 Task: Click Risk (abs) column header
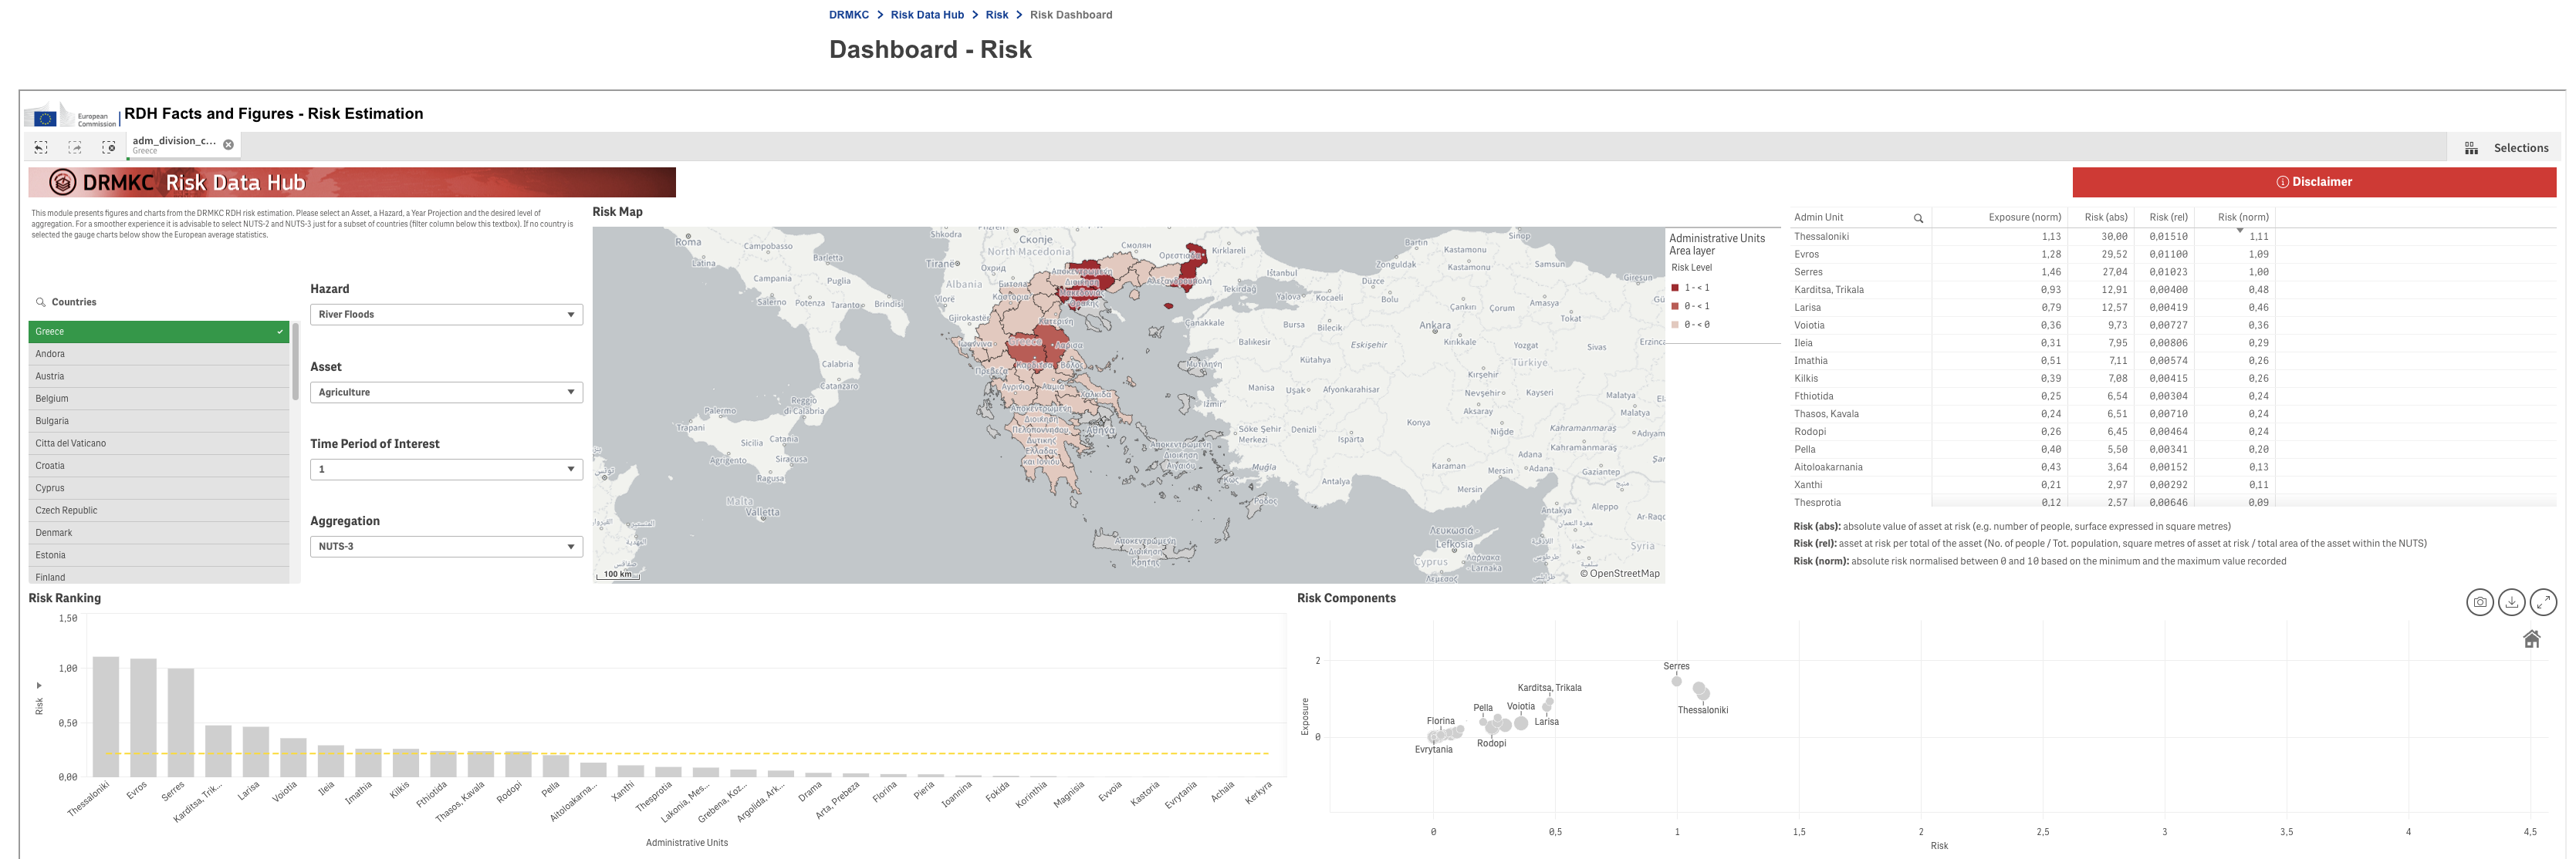(x=2105, y=217)
